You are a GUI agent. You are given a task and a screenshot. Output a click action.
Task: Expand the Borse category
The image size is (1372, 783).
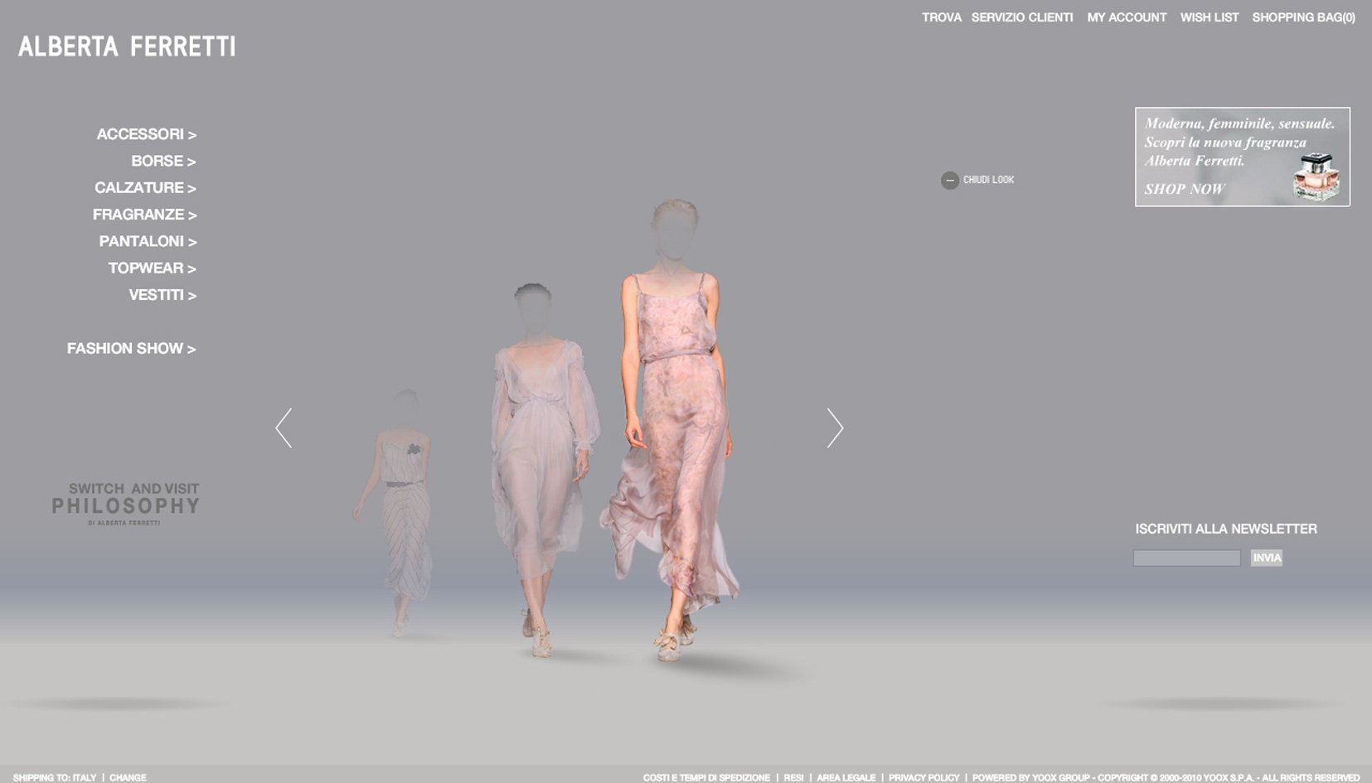[x=162, y=161]
